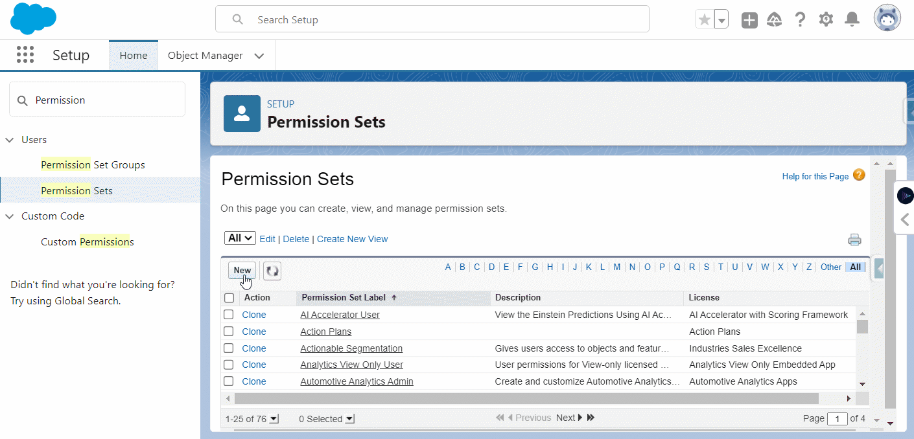View notifications bell icon
The height and width of the screenshot is (439, 914).
pos(852,20)
